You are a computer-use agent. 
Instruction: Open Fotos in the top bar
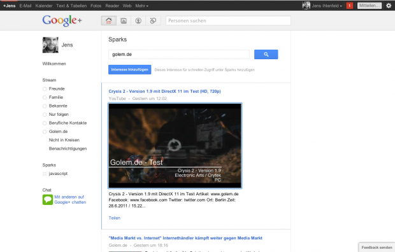[96, 6]
